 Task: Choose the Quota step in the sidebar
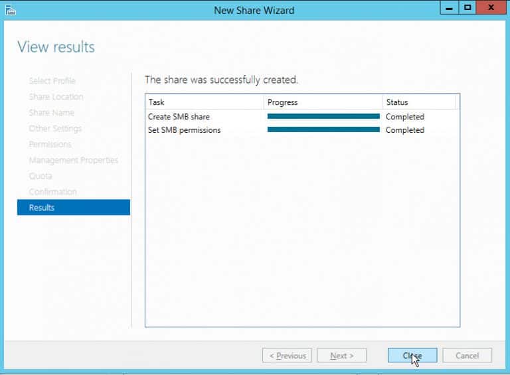(40, 176)
